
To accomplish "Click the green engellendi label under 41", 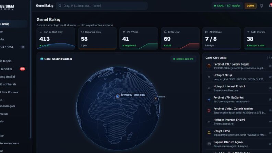I will coord(129,45).
